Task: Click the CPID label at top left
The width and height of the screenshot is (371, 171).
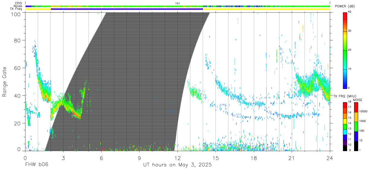Action: [x=19, y=3]
